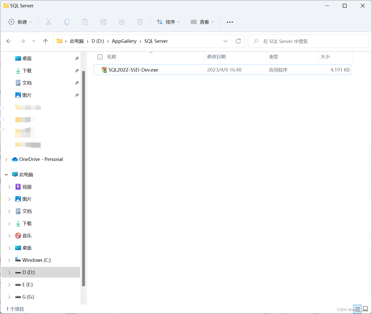Unpin 下载 using its pin icon
The height and width of the screenshot is (314, 372).
[x=77, y=71]
